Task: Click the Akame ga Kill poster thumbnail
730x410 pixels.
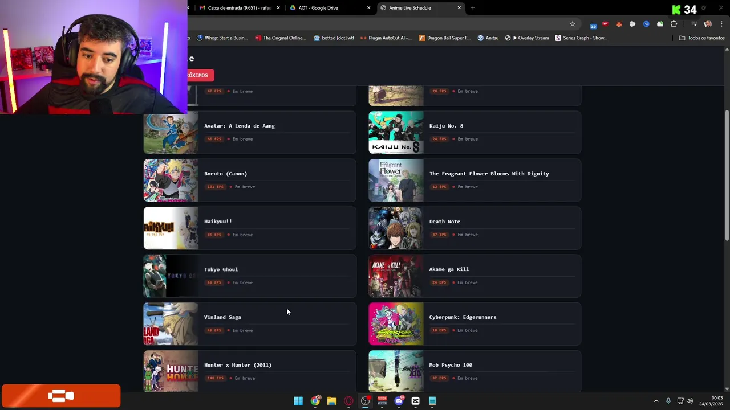Action: click(x=396, y=276)
